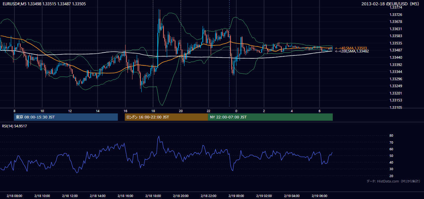This screenshot has height=199, width=424.
Task: Click the bottom time label 2/18 18:00
Action: click(x=153, y=196)
